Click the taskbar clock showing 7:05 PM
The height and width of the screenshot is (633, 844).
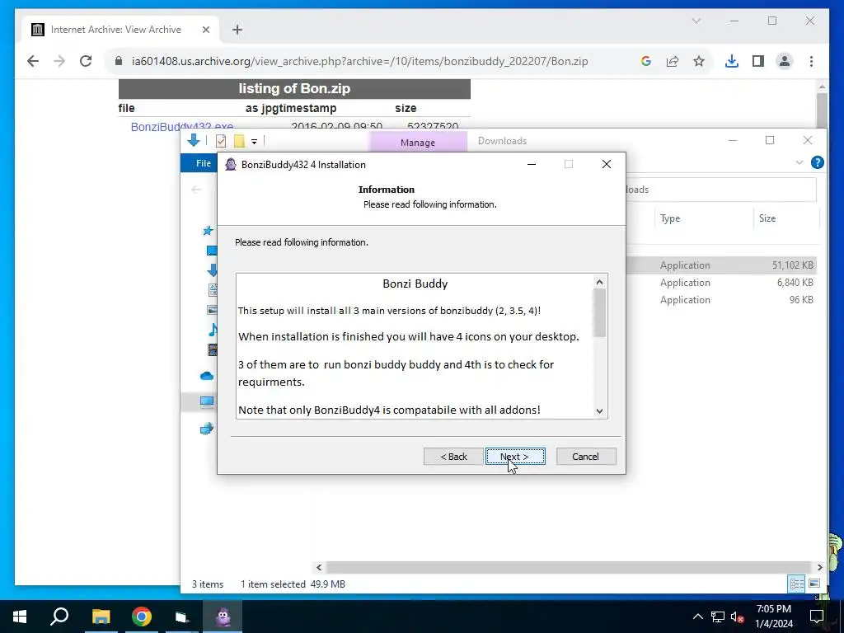point(774,617)
